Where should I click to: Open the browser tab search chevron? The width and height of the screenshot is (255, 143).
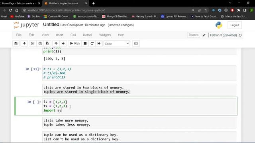(230, 3)
